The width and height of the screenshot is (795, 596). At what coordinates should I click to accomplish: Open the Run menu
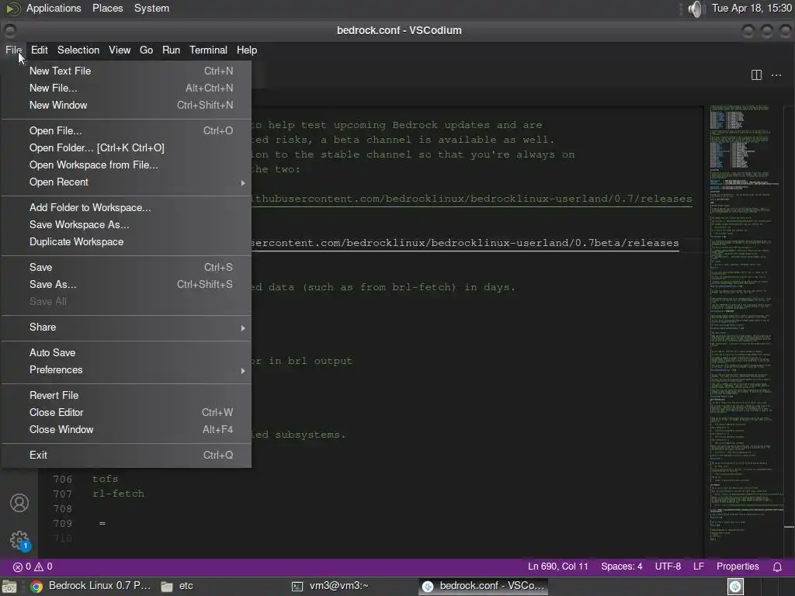(171, 50)
